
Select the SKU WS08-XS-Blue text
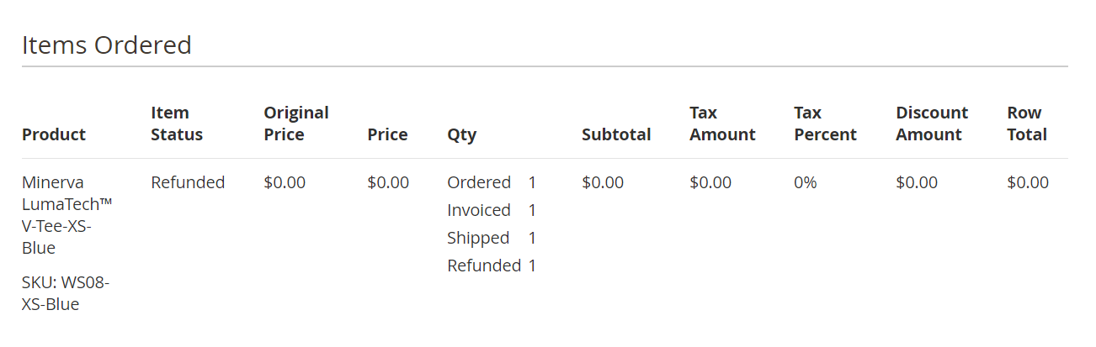coord(66,293)
